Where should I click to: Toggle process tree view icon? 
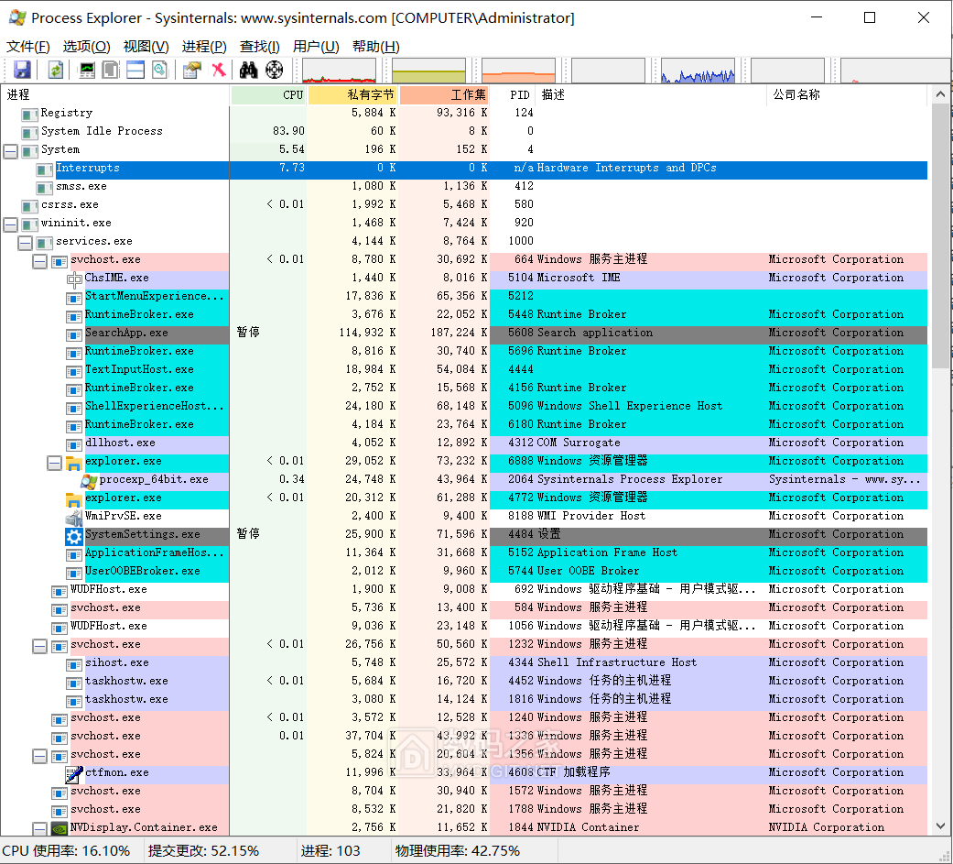pos(111,70)
